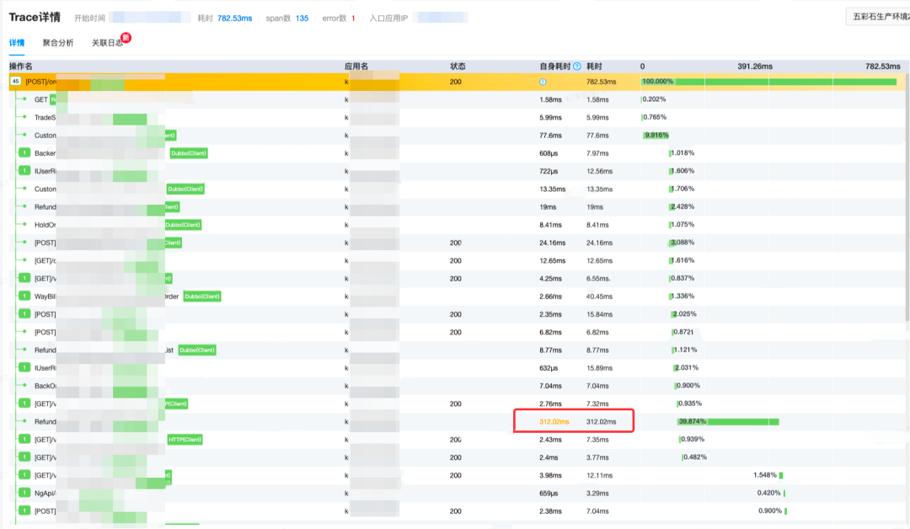Select the [GET]/c span row
The width and height of the screenshot is (910, 529).
pyautogui.click(x=458, y=260)
